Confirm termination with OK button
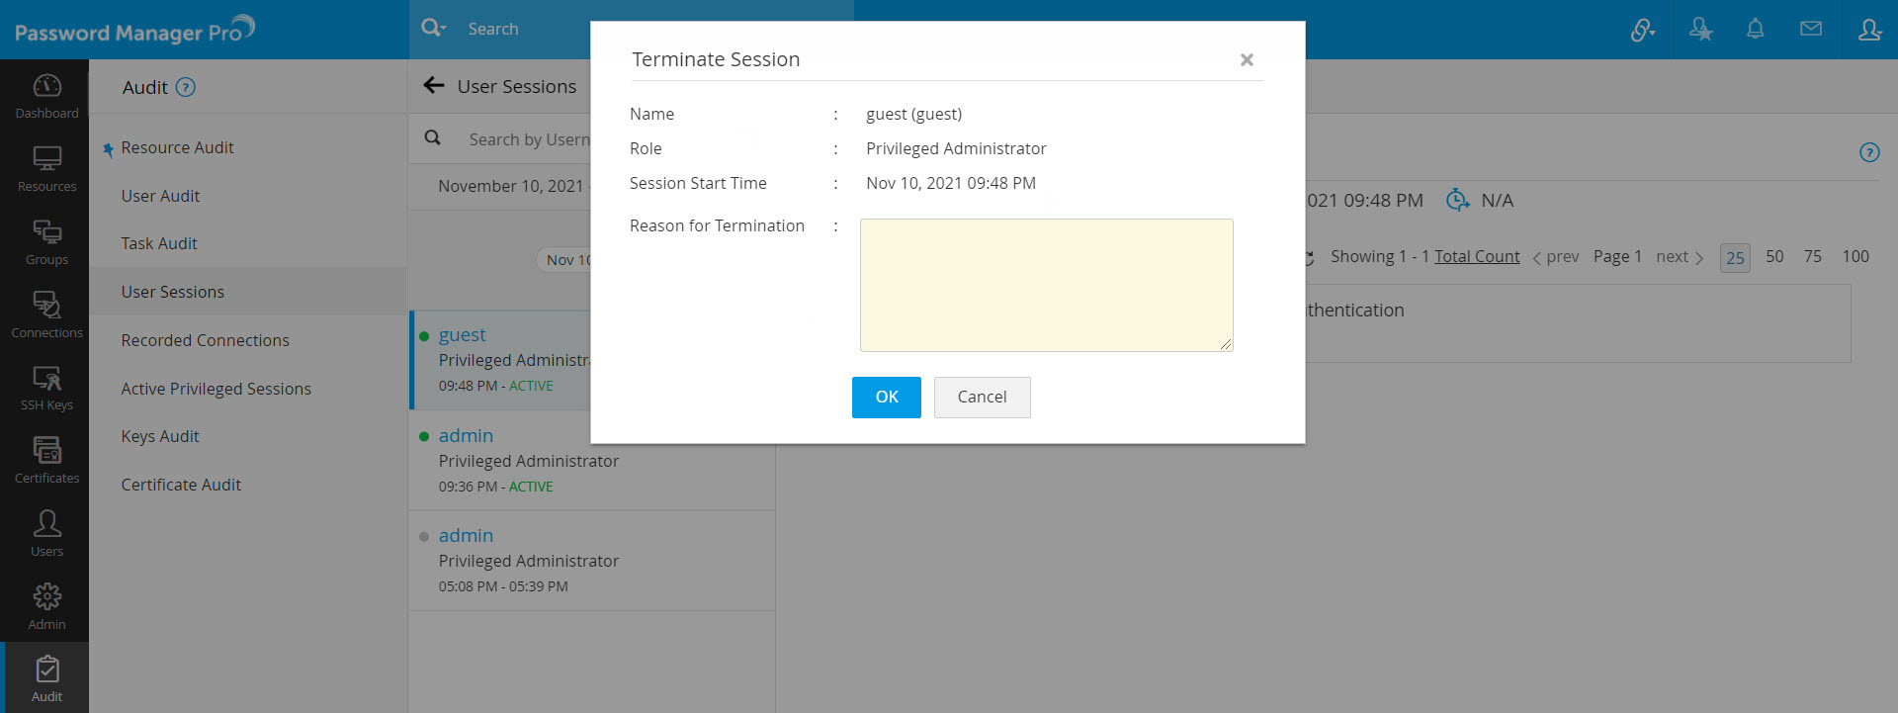Image resolution: width=1898 pixels, height=713 pixels. tap(886, 397)
